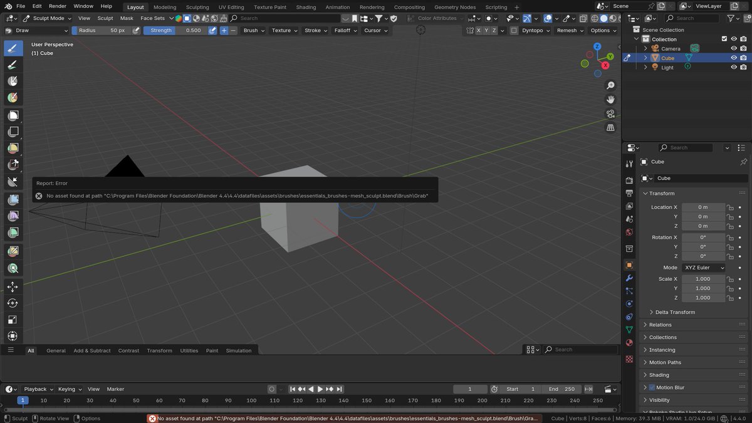Open the File menu

tap(21, 6)
